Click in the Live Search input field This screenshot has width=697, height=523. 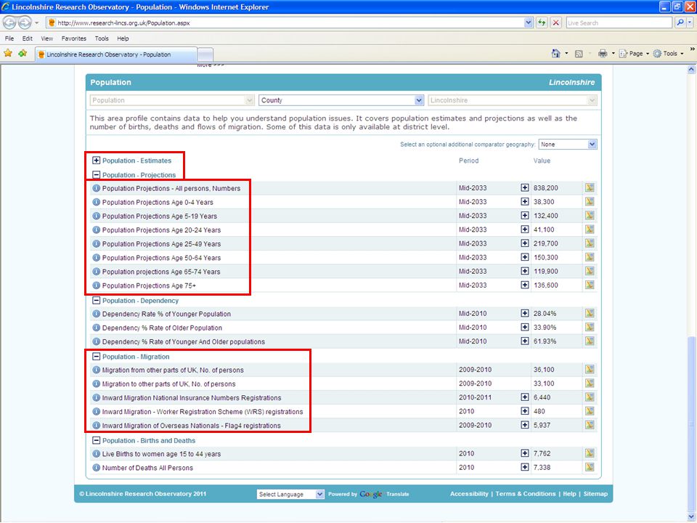619,23
